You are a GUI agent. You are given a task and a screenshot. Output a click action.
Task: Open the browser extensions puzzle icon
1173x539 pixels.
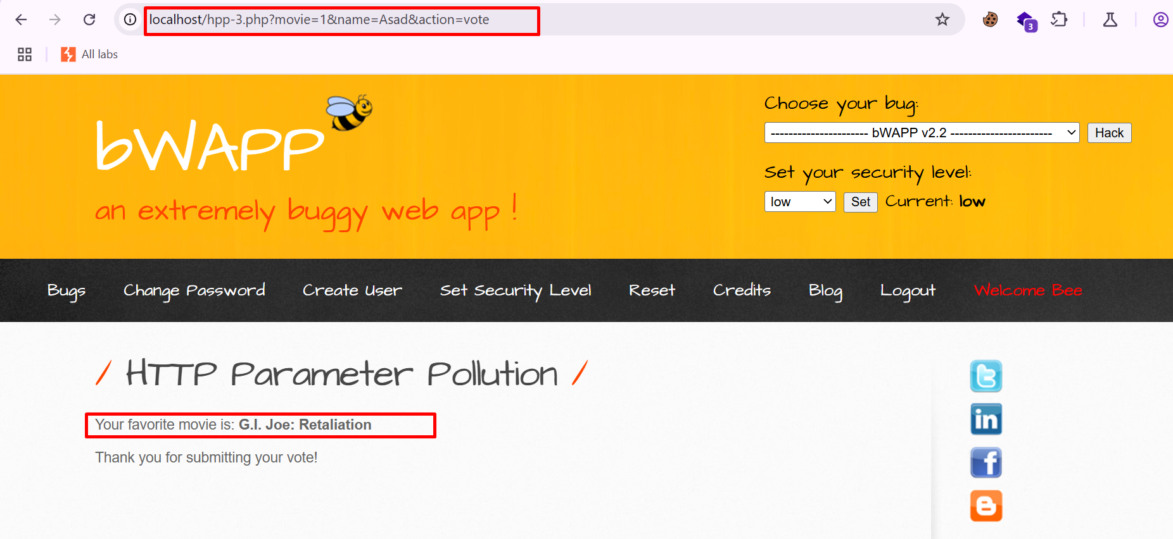1058,20
